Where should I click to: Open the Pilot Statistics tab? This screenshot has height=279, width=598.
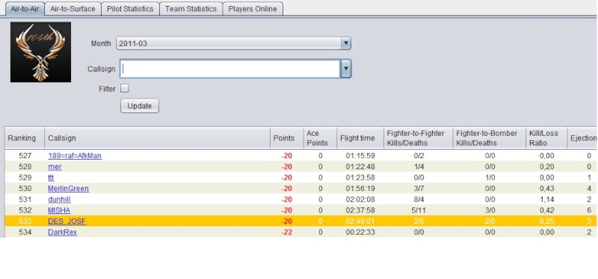click(130, 9)
